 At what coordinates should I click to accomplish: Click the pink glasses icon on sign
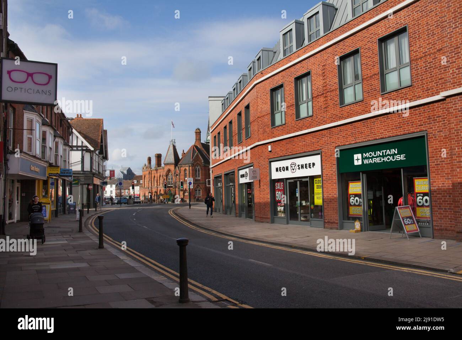coord(30,77)
